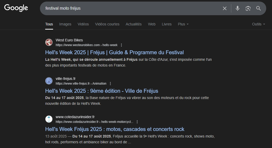Open Hell's Week Fréjus motos cascades link

[115, 129]
